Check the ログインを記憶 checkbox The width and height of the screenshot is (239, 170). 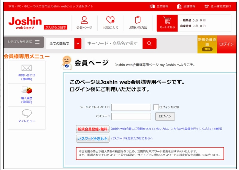[x=156, y=107]
